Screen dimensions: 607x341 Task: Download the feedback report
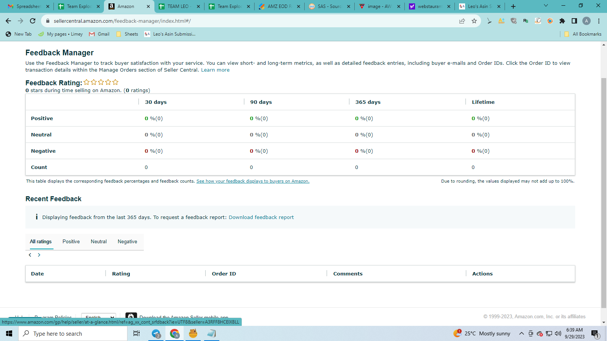click(x=261, y=217)
